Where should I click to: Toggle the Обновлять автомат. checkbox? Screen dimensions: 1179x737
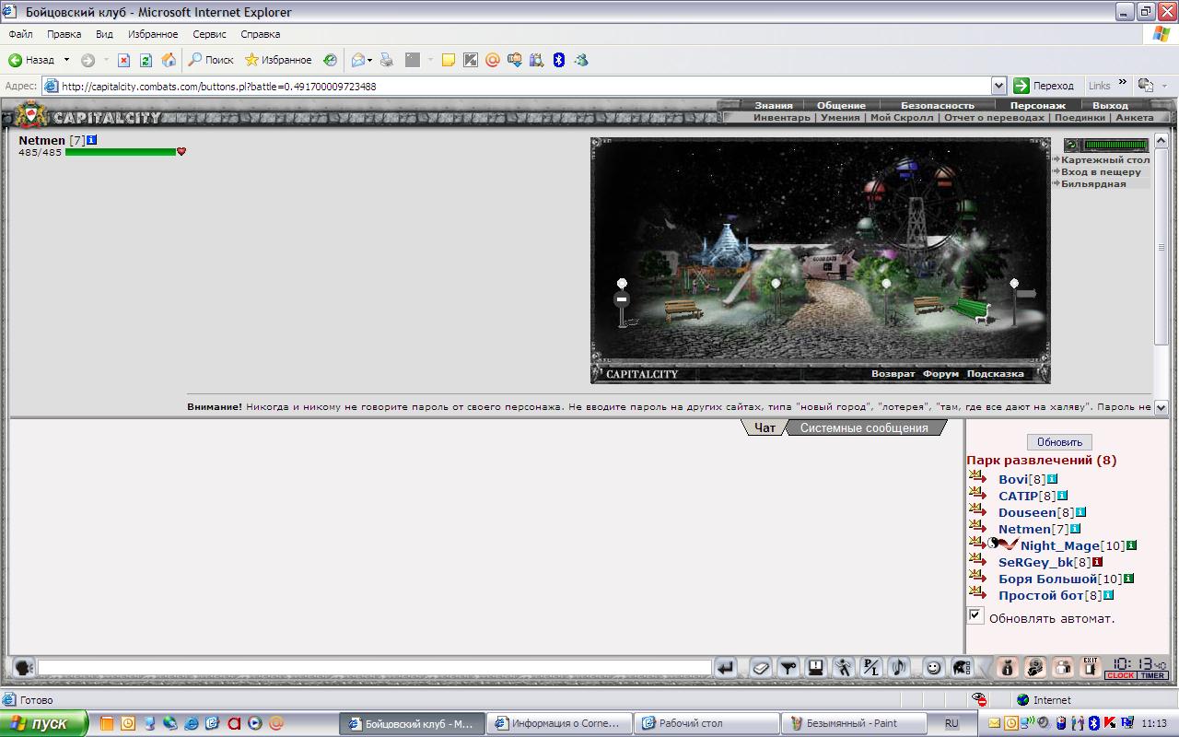pyautogui.click(x=975, y=615)
